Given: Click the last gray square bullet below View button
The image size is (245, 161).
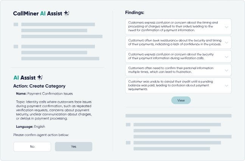Looking at the screenshot, I should pyautogui.click(x=128, y=142).
